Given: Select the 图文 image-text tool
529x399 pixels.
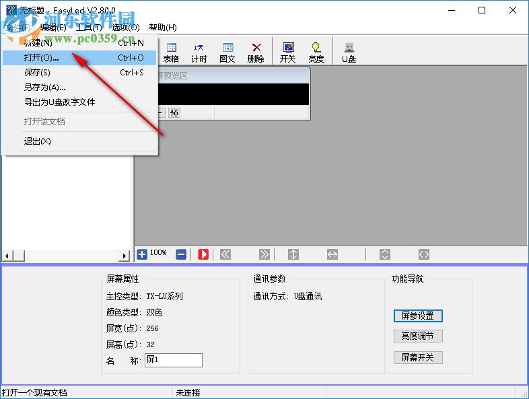Looking at the screenshot, I should (x=227, y=52).
